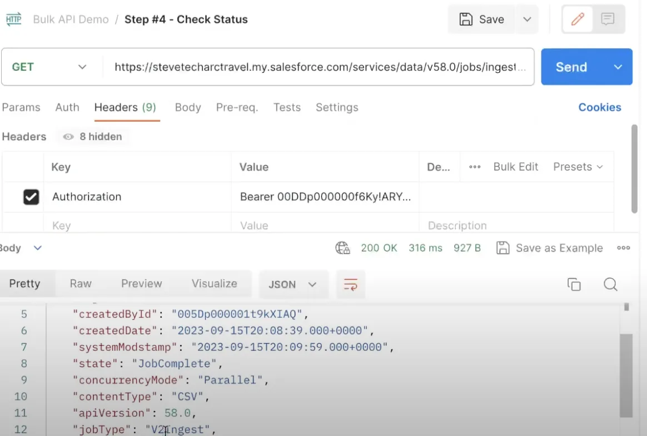Show the 8 hidden headers
The height and width of the screenshot is (436, 647).
pyautogui.click(x=93, y=137)
